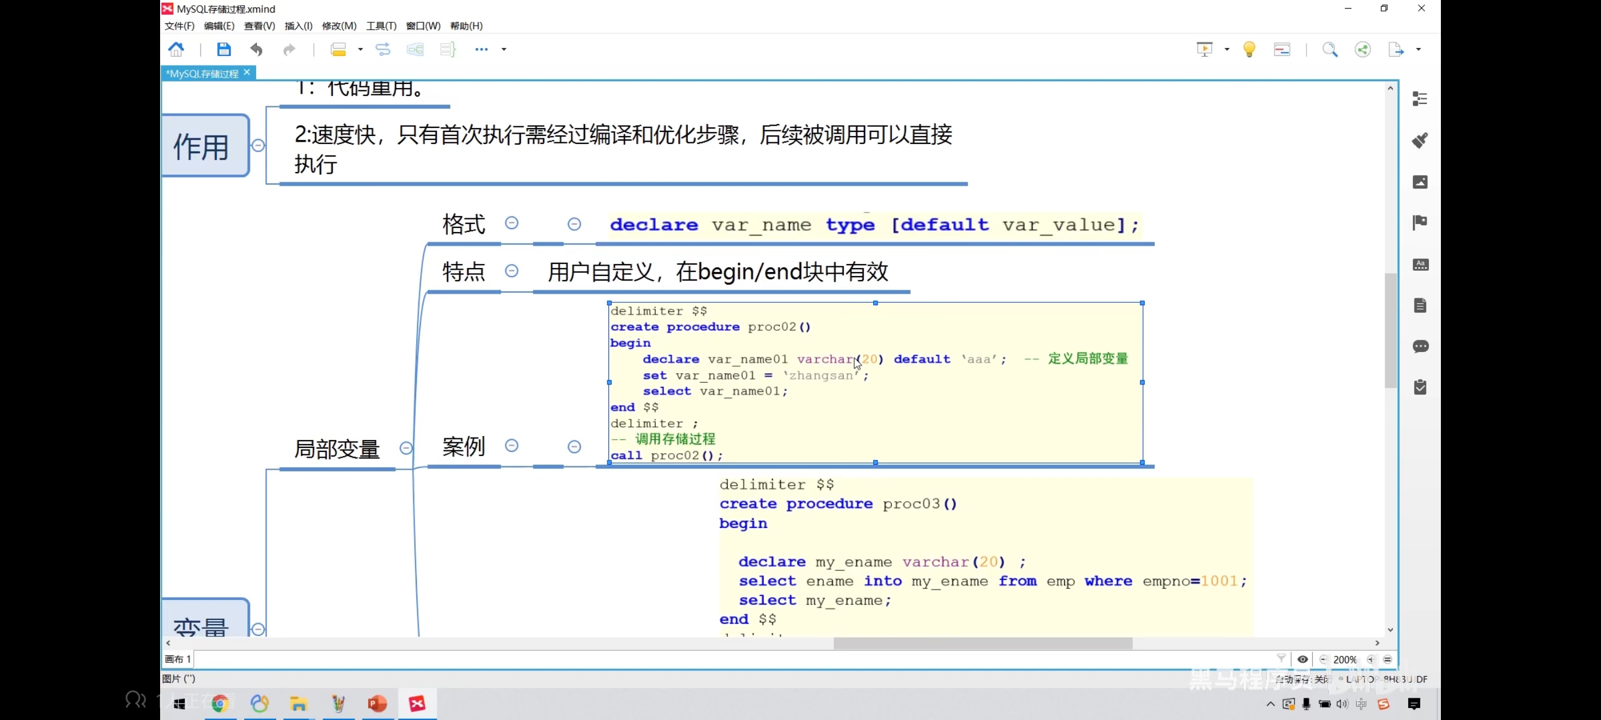Collapse the 局部变量 branch
Viewport: 1601px width, 720px height.
pos(406,448)
